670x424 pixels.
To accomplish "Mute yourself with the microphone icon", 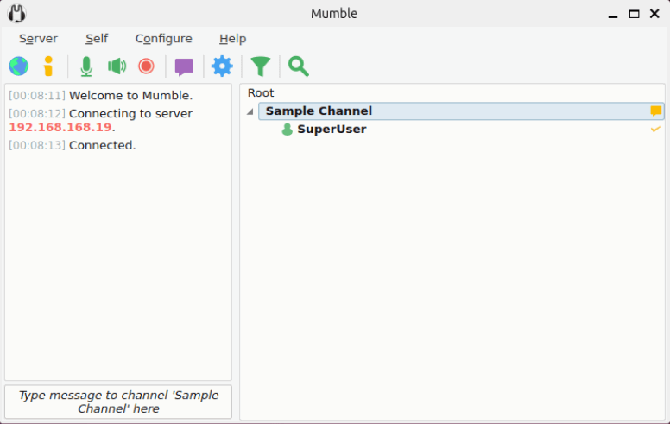I will 86,66.
